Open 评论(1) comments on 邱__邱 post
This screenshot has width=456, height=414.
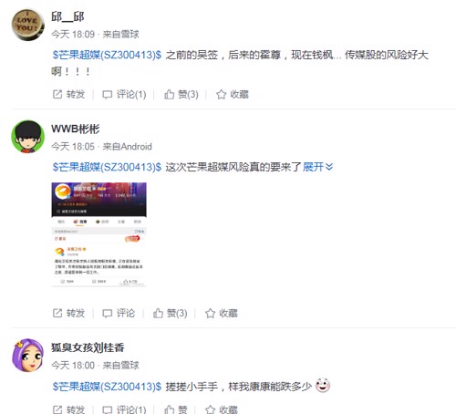point(124,95)
